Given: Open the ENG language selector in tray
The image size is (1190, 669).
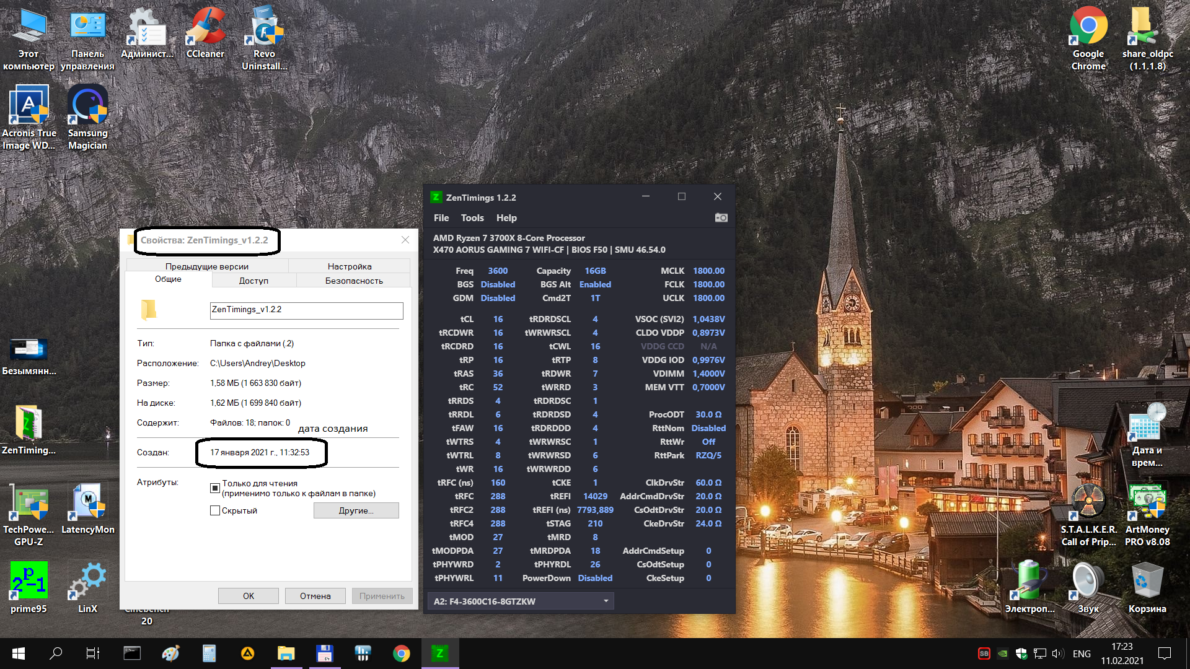Looking at the screenshot, I should (1082, 654).
